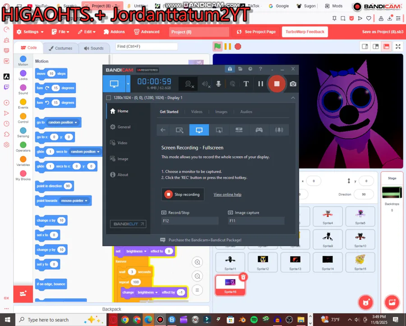Select the rectangle area recording mode

179,130
